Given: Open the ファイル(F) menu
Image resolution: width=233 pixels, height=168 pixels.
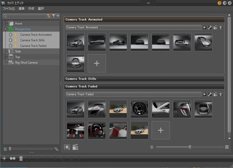Looking at the screenshot, I should click(x=9, y=9).
